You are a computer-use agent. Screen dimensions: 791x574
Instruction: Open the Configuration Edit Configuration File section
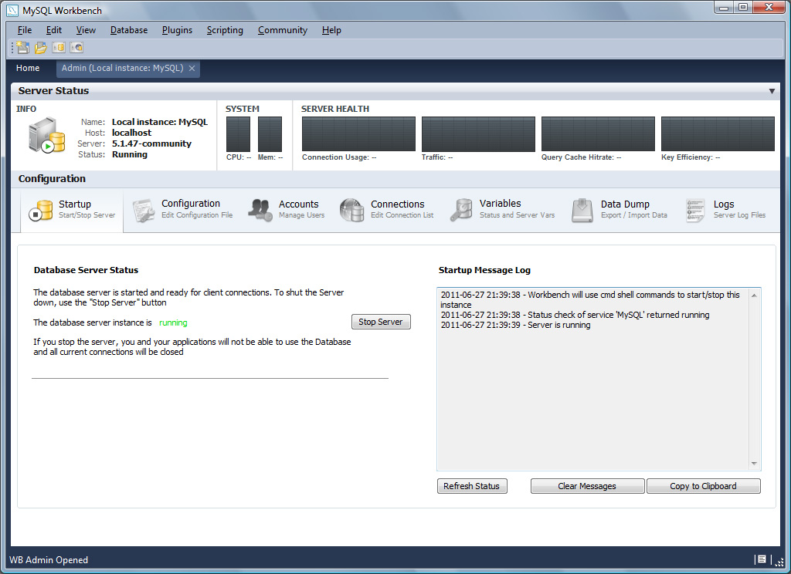[182, 210]
